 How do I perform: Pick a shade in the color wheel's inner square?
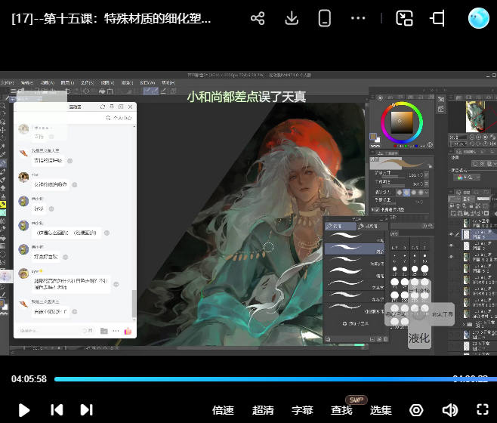point(402,122)
